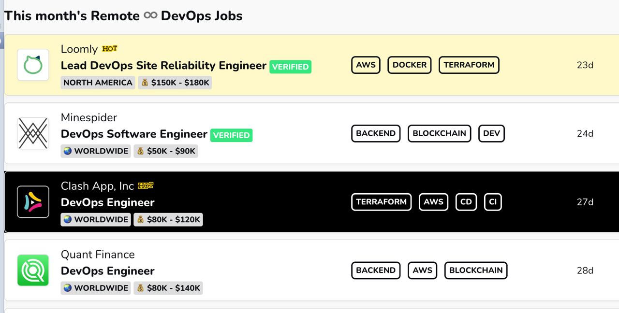Filter by the AWS tag on Clash App job
This screenshot has width=619, height=313.
tap(433, 202)
